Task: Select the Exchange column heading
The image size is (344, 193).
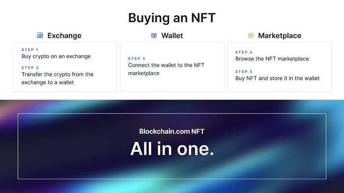Action: 64,35
